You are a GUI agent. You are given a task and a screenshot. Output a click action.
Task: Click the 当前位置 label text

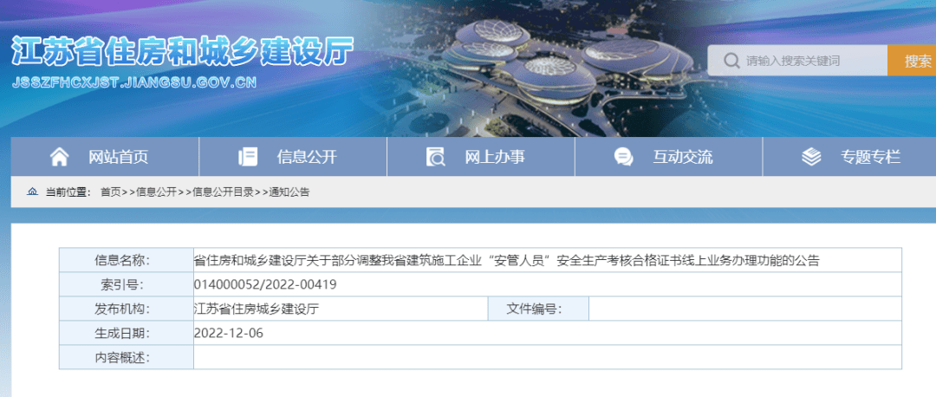[x=68, y=192]
